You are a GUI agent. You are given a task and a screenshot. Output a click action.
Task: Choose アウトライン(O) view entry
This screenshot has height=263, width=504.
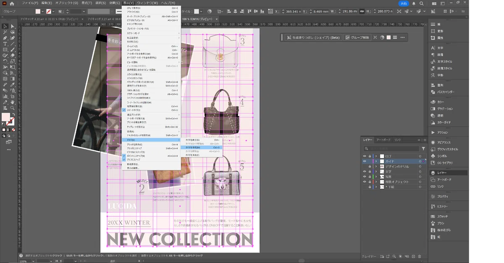[151, 12]
